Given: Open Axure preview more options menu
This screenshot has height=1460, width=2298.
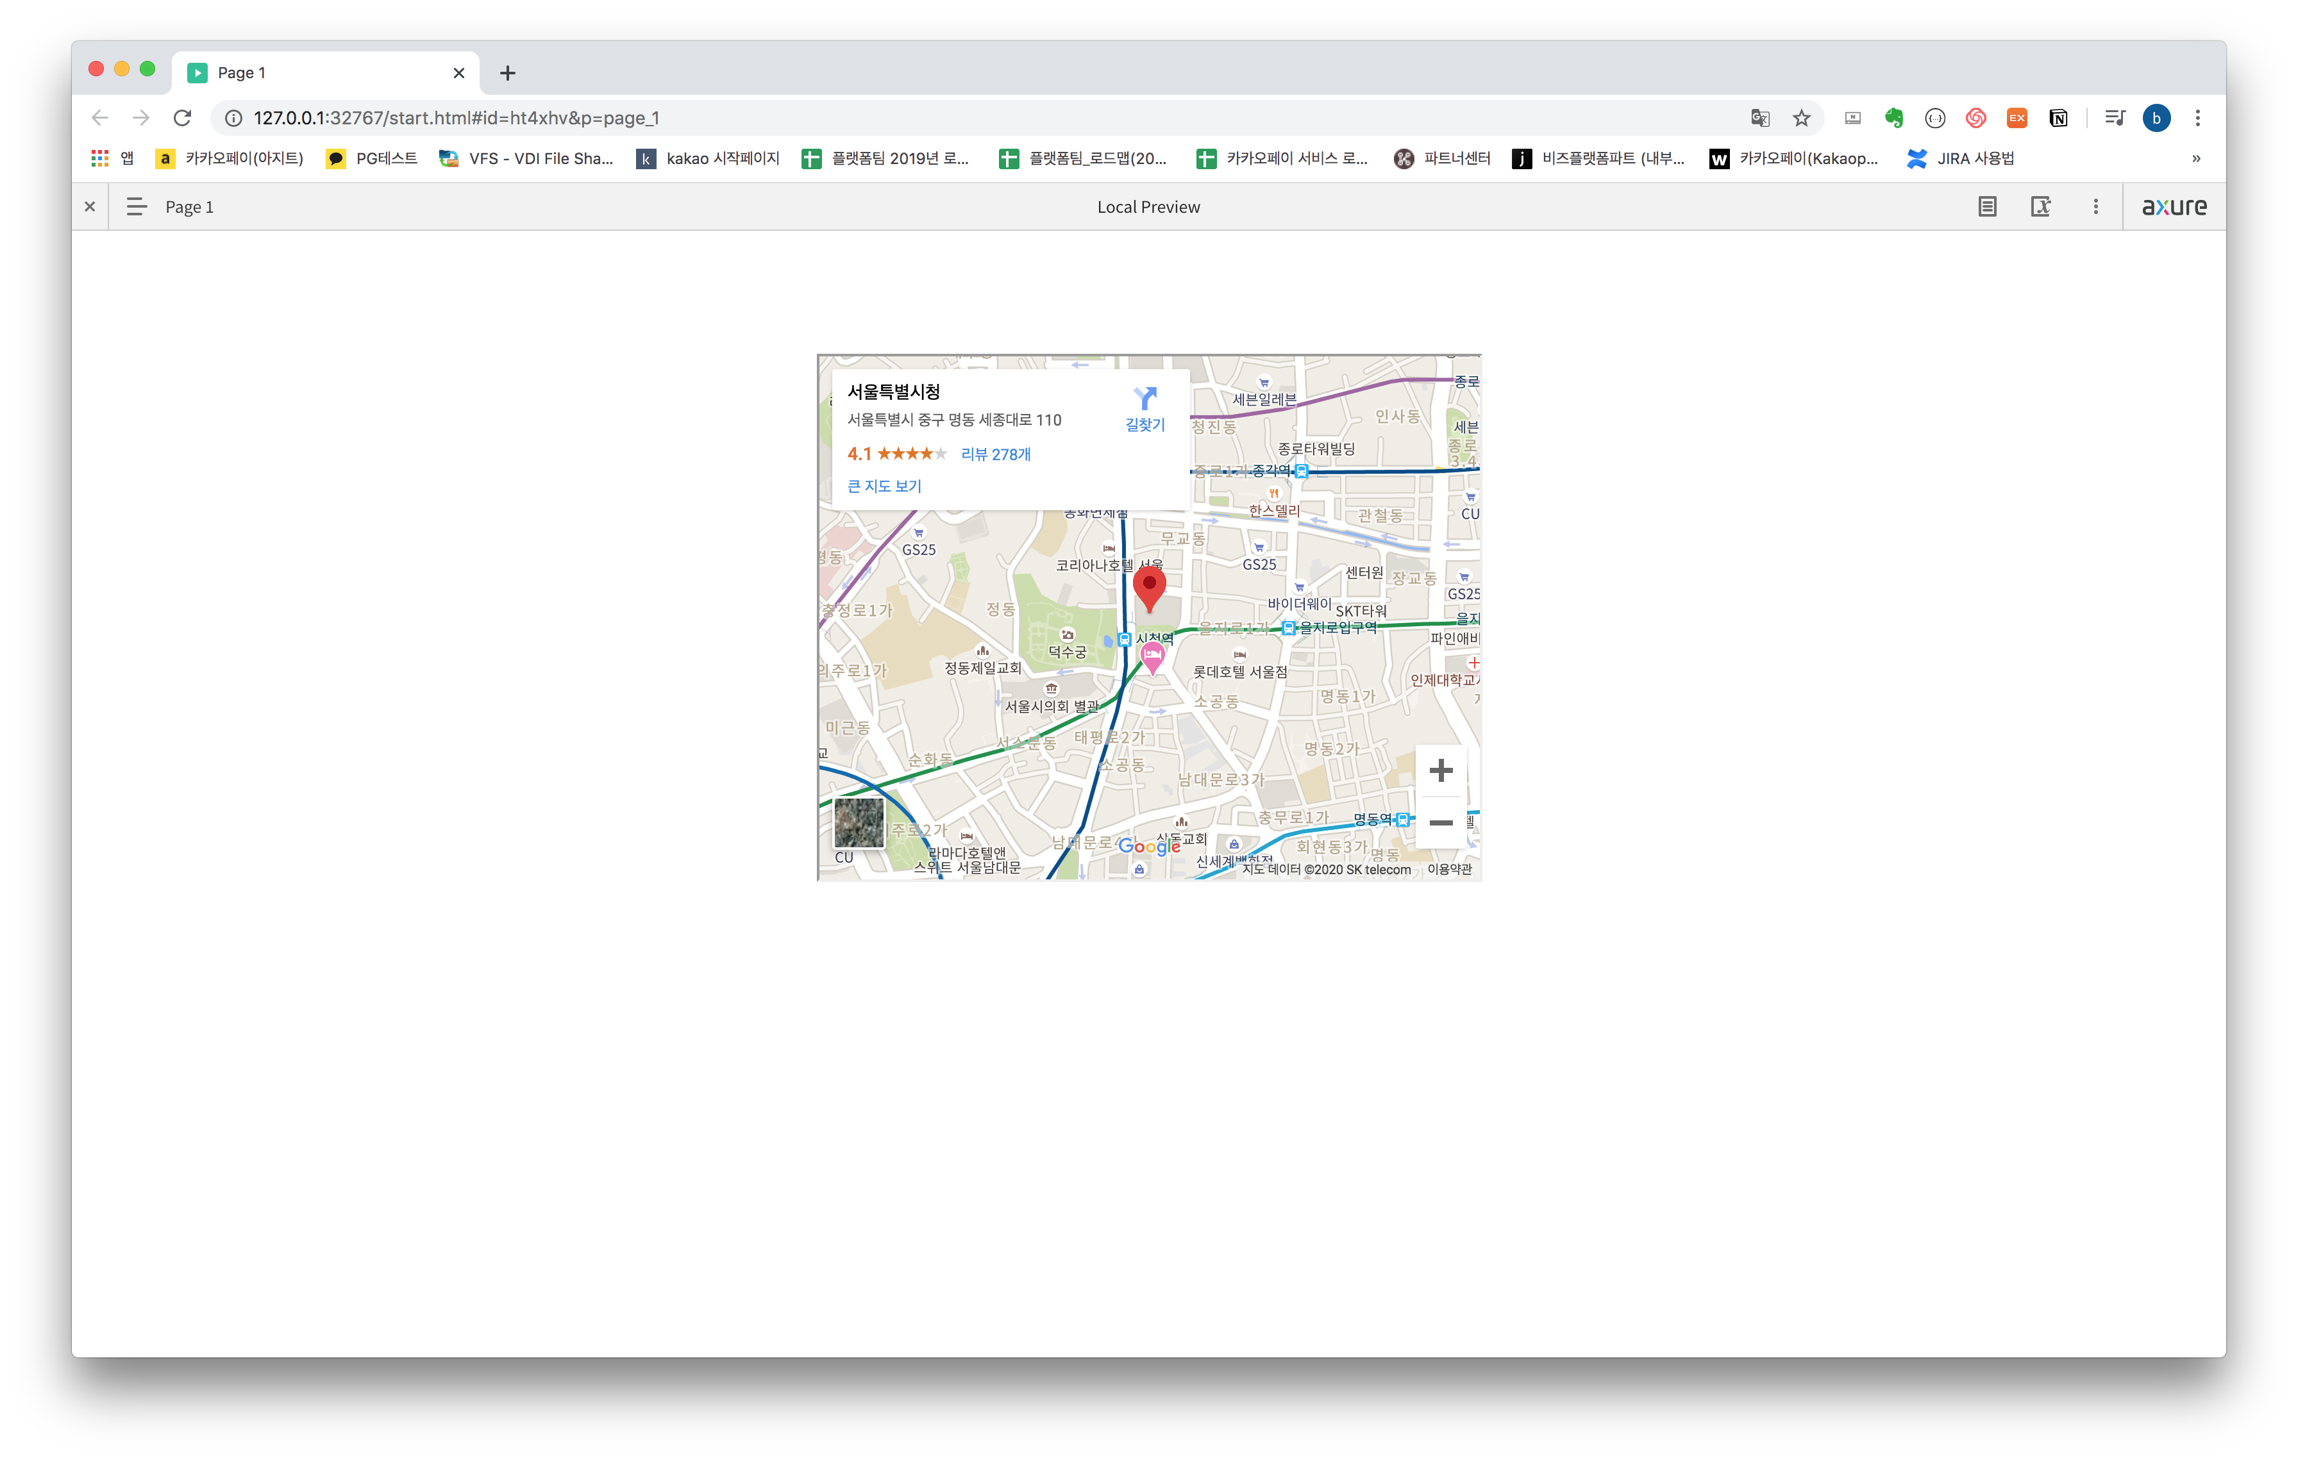Looking at the screenshot, I should [x=2095, y=206].
